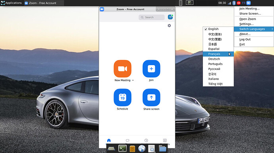Select 中文(繁體) language
Image resolution: width=274 pixels, height=153 pixels.
[x=218, y=40]
